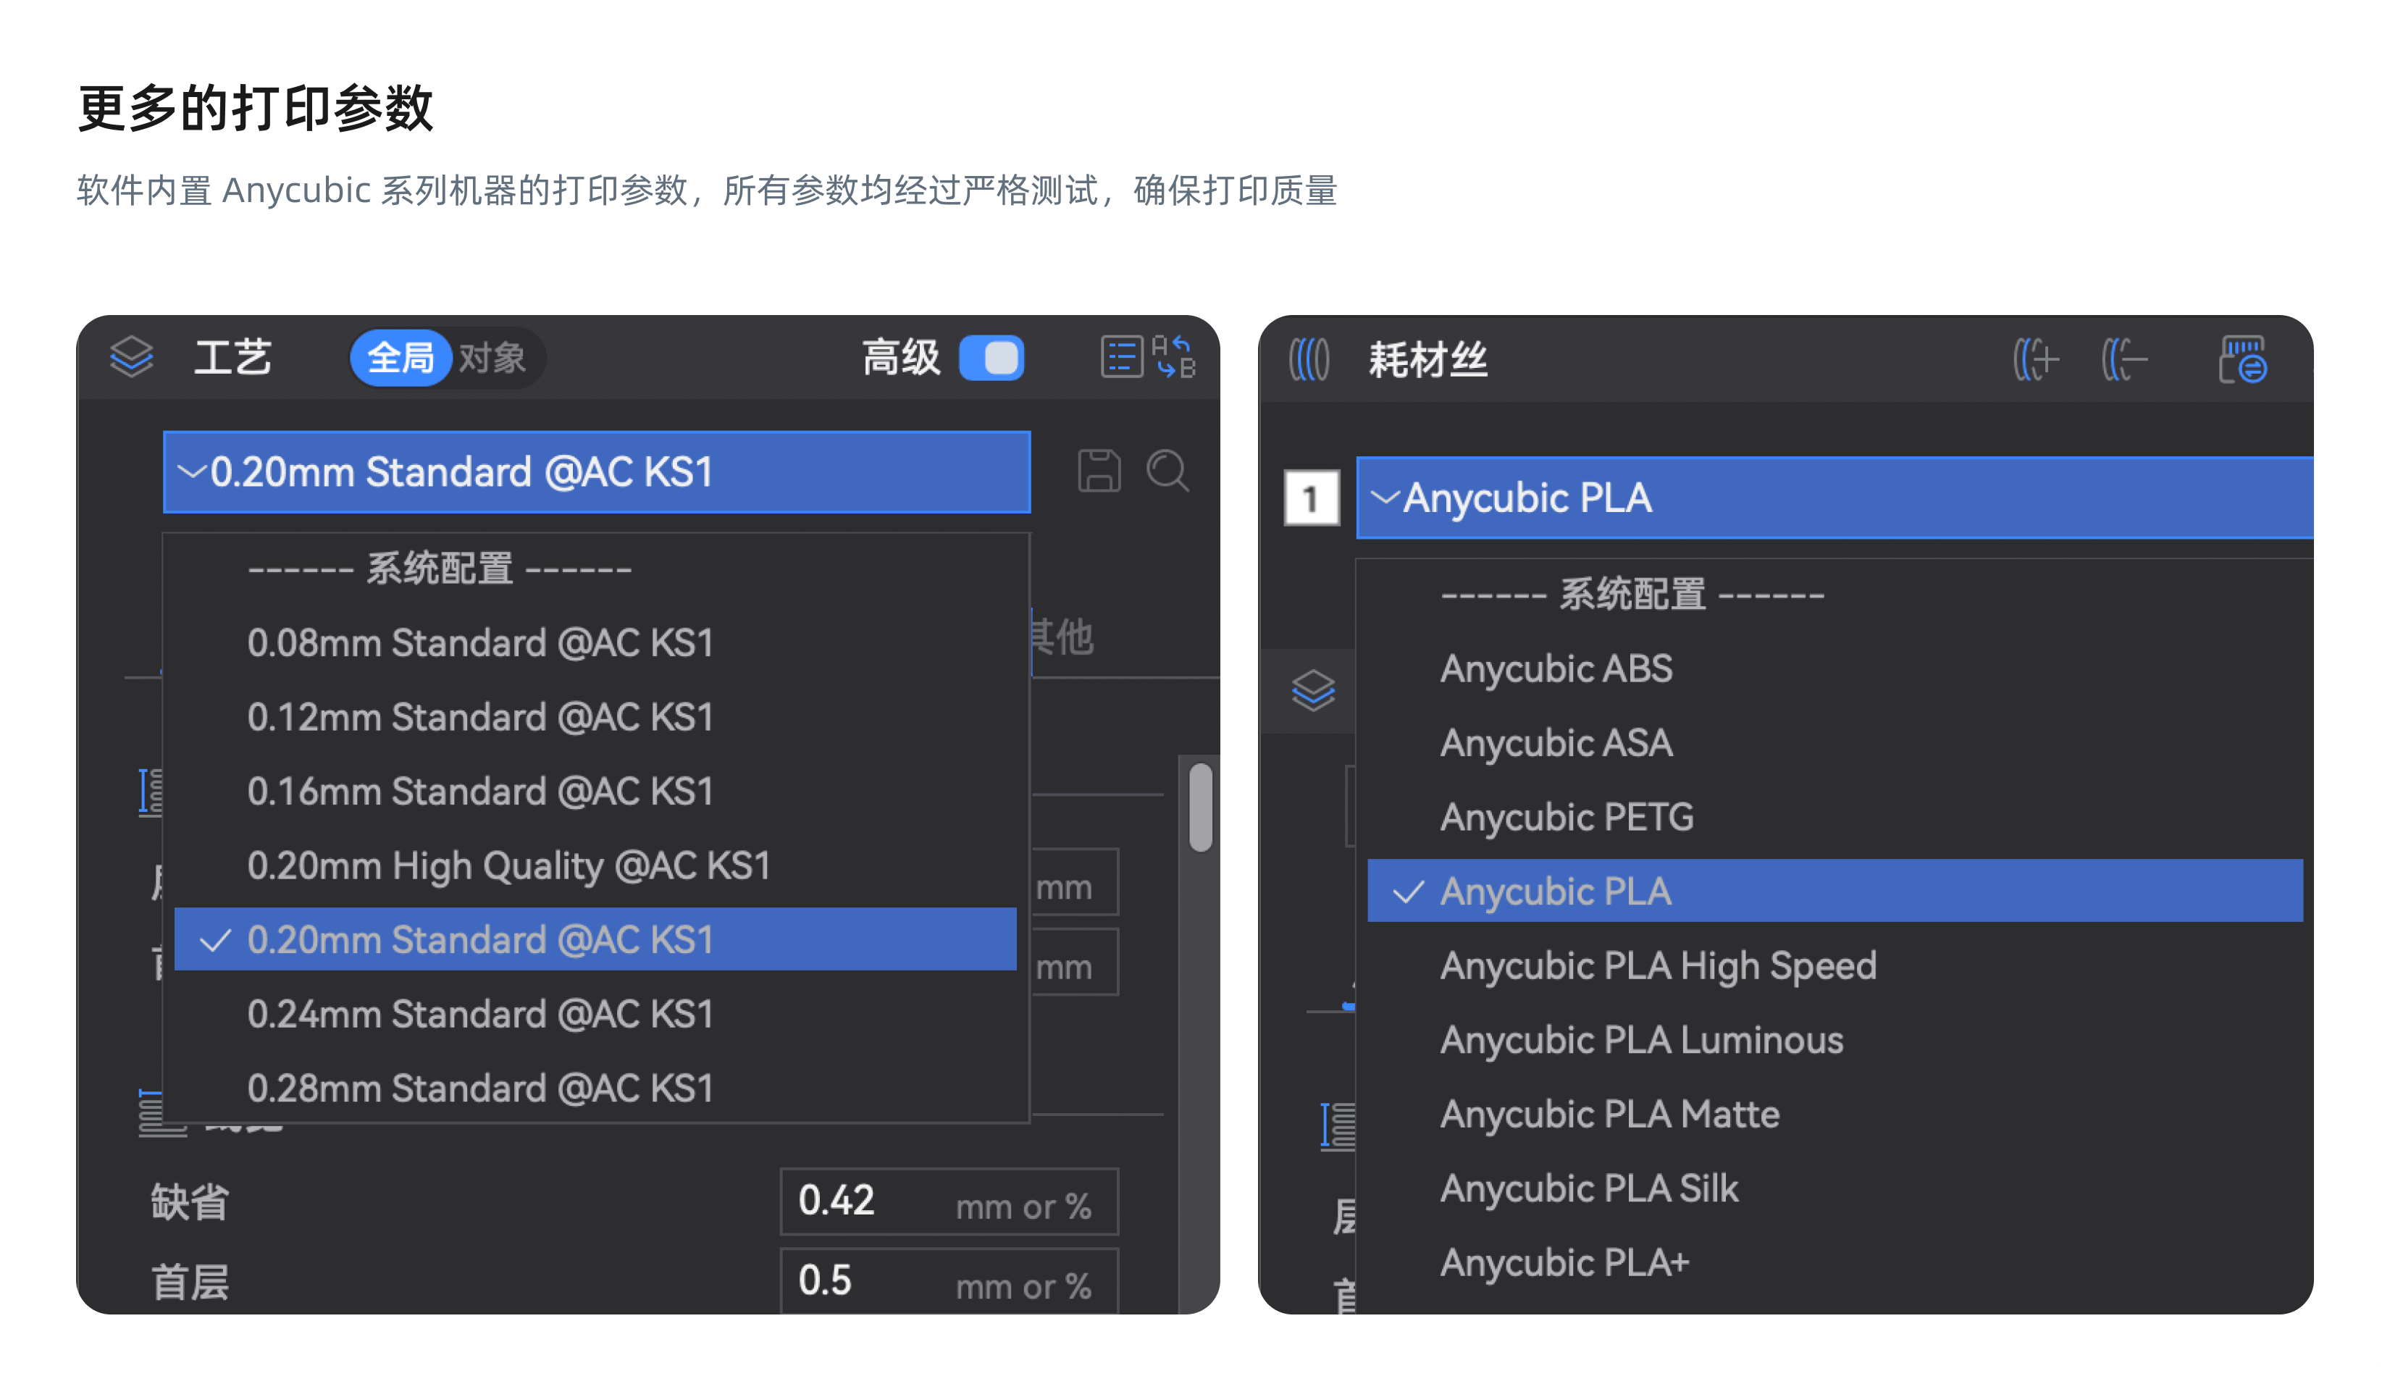The height and width of the screenshot is (1384, 2390).
Task: Toggle the 高级 advanced switch
Action: [x=991, y=358]
